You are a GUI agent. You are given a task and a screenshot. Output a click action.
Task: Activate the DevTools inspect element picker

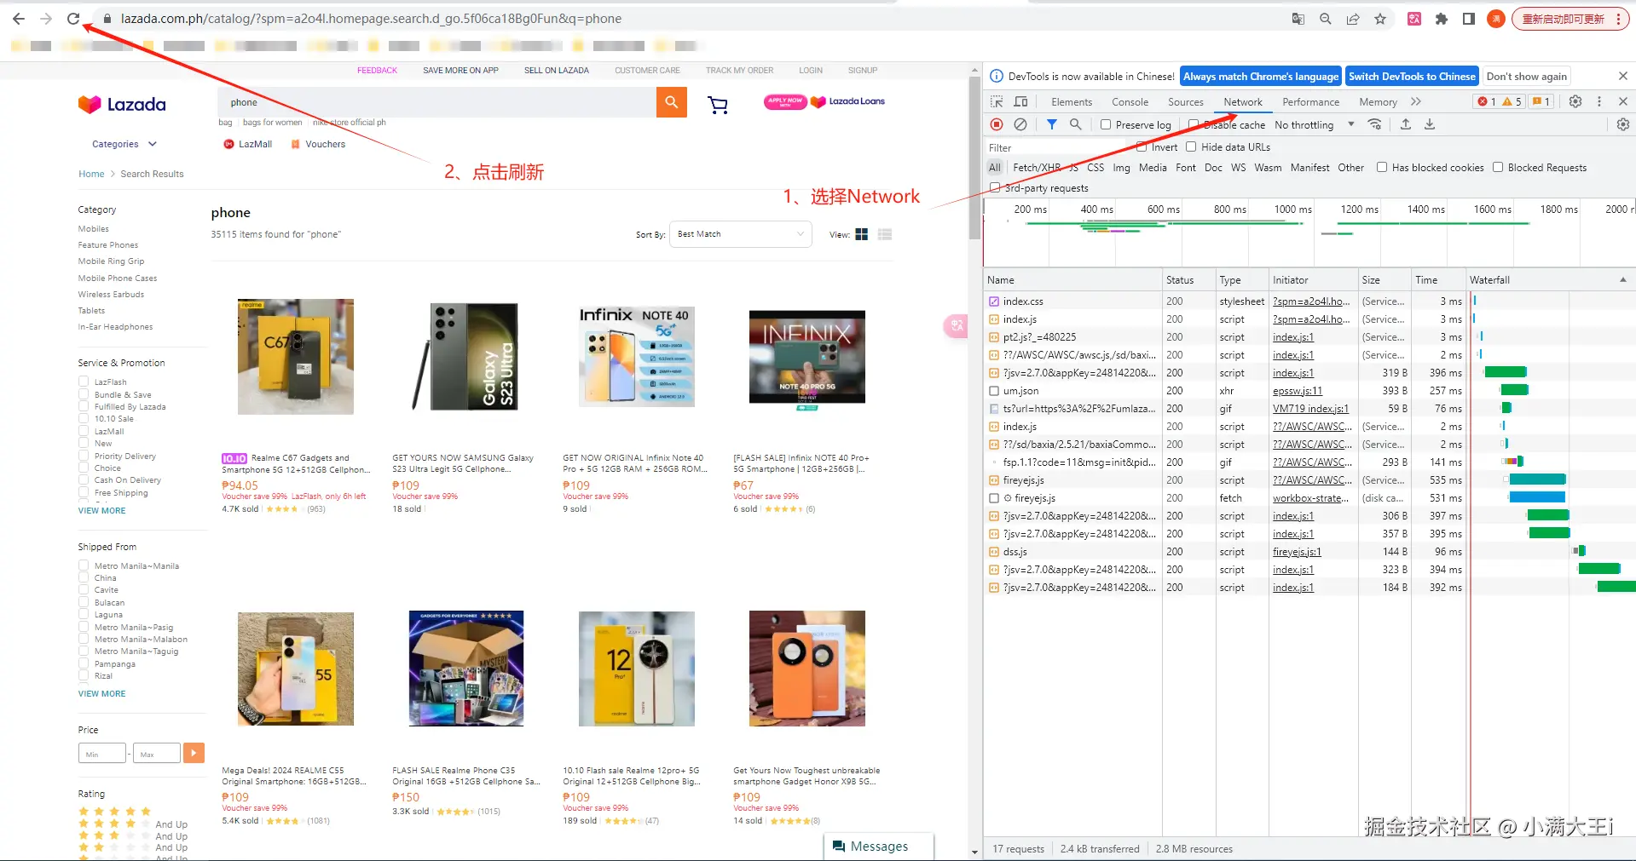click(997, 101)
